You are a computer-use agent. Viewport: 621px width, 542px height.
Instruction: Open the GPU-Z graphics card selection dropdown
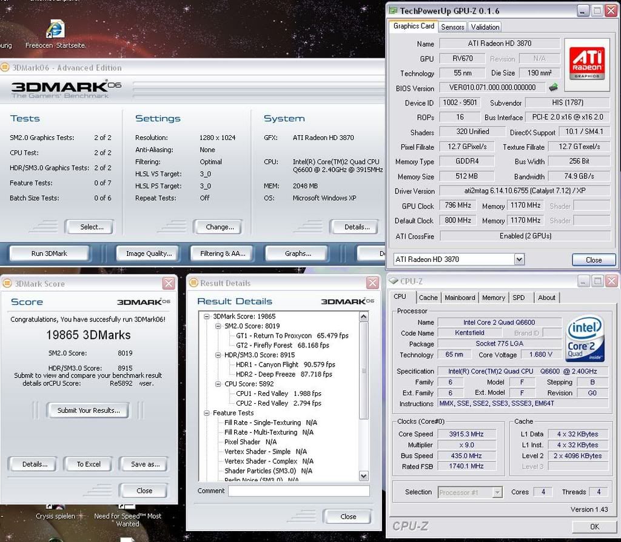pyautogui.click(x=519, y=259)
